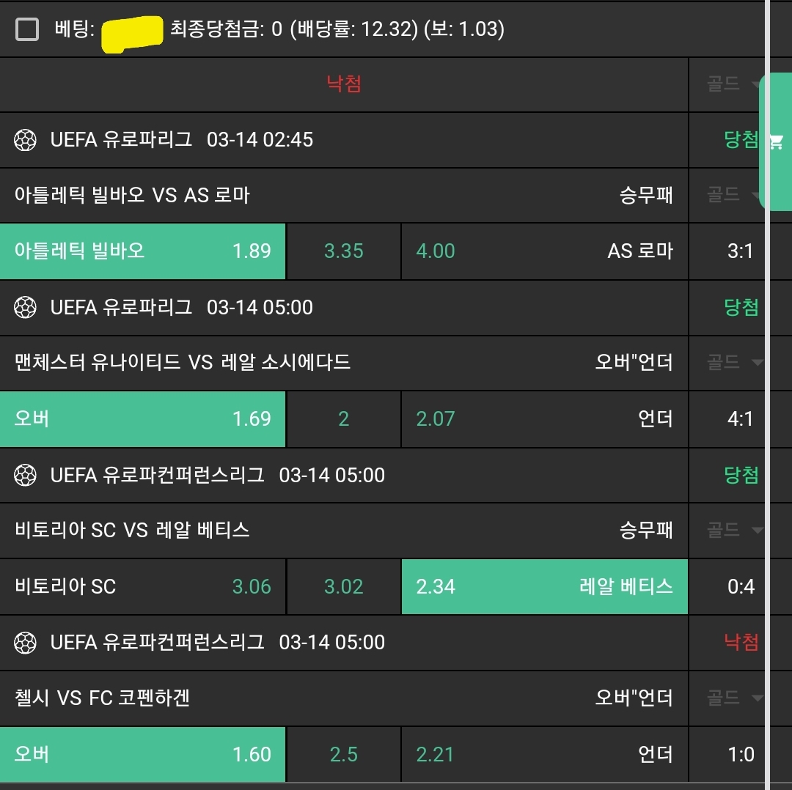Click soccer ball icon for Vitória SC match
This screenshot has width=792, height=790.
click(26, 476)
